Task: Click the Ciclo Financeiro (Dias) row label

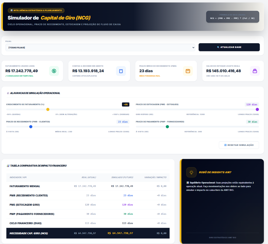Action: pos(25,223)
